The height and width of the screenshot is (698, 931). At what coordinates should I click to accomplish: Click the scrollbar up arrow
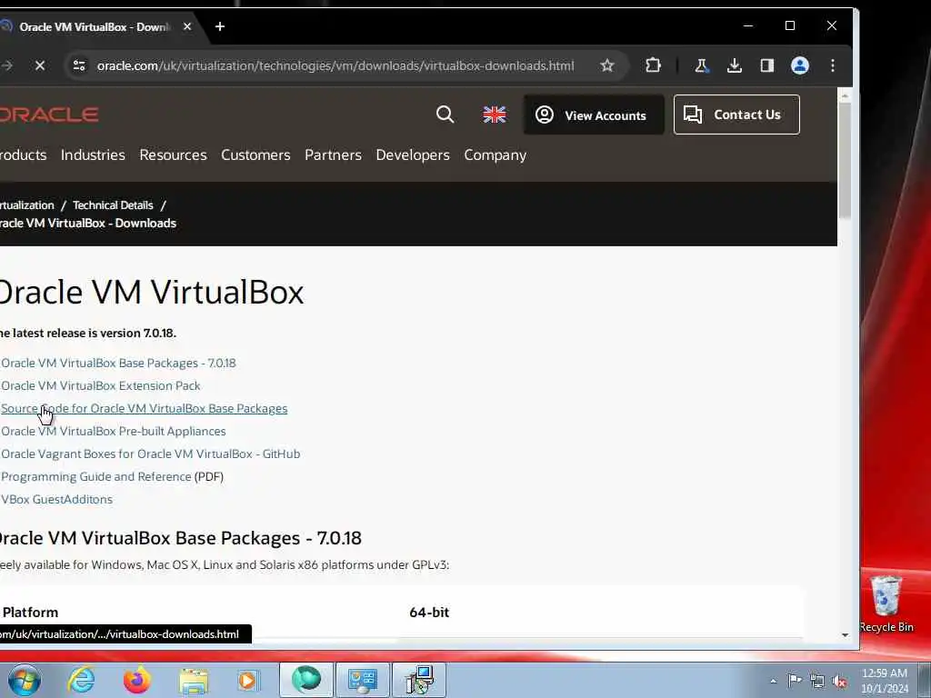point(845,95)
